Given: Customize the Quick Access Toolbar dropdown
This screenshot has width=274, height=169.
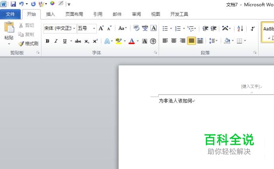Looking at the screenshot, I should tap(69, 4).
